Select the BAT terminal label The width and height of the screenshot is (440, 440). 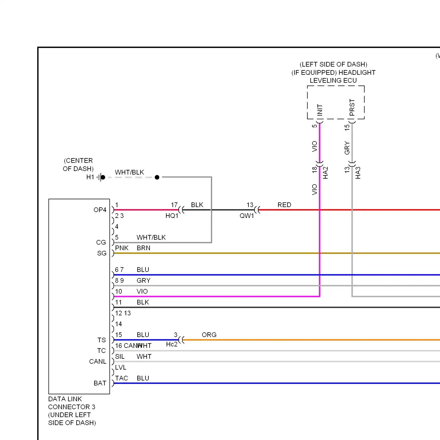(x=100, y=383)
